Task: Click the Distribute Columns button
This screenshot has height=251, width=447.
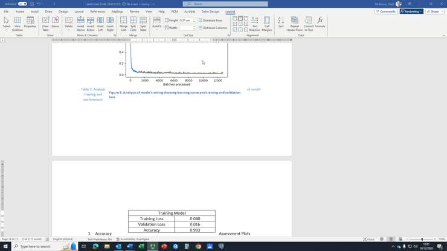Action: tap(213, 28)
